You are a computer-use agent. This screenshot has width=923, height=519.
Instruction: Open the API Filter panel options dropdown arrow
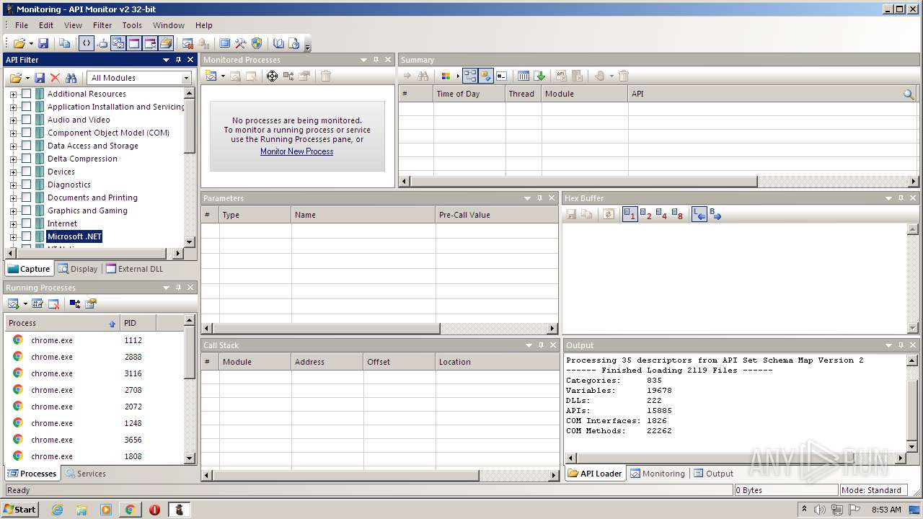(166, 60)
